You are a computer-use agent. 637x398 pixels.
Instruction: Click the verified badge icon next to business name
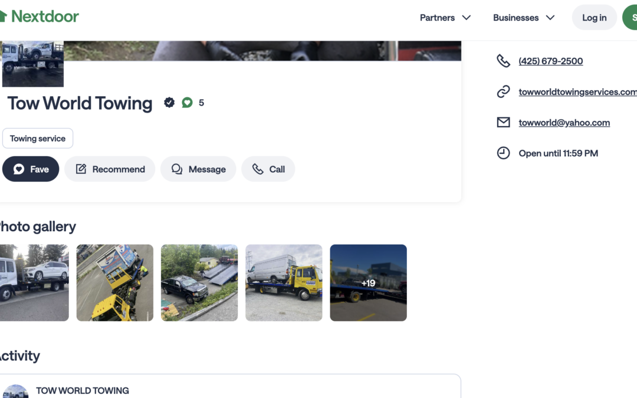point(169,103)
